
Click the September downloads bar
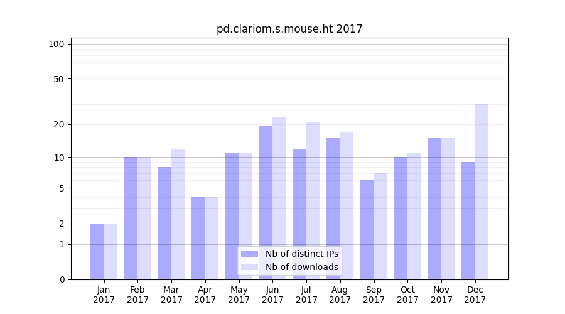tap(380, 226)
